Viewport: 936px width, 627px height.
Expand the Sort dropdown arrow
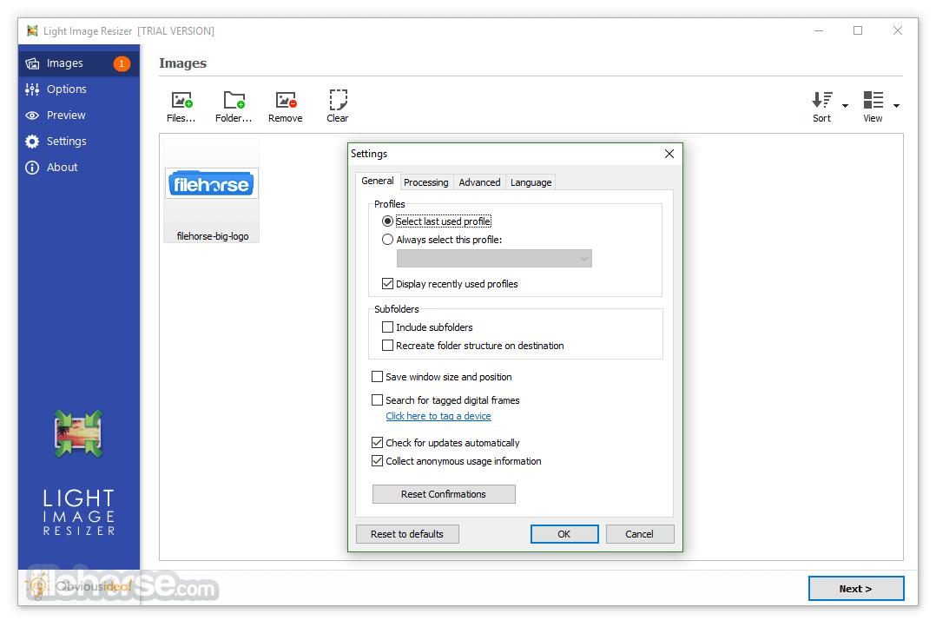pyautogui.click(x=846, y=106)
